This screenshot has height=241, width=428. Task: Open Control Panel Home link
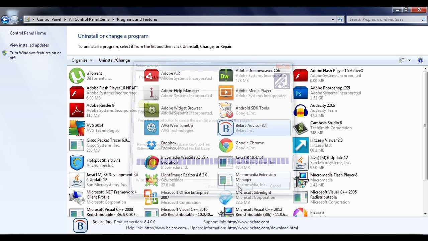click(x=28, y=33)
